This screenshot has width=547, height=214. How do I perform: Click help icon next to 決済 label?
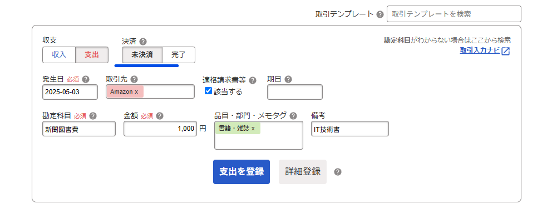142,42
